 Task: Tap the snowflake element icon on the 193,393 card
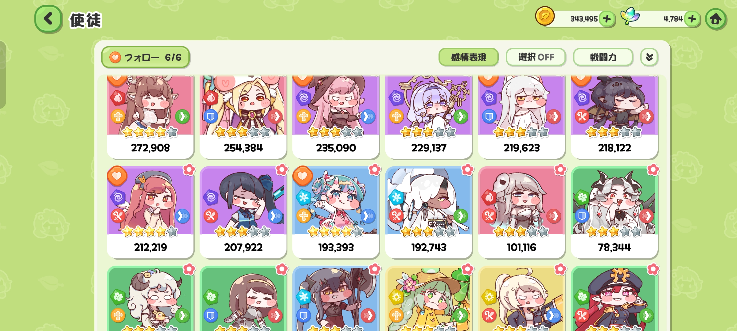pyautogui.click(x=304, y=198)
